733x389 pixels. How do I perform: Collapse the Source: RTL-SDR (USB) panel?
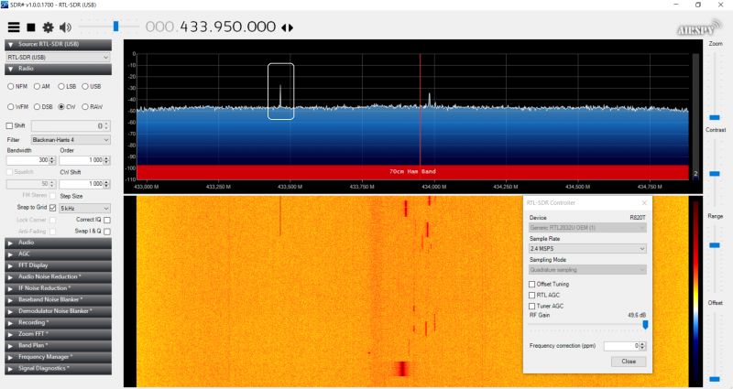click(58, 44)
